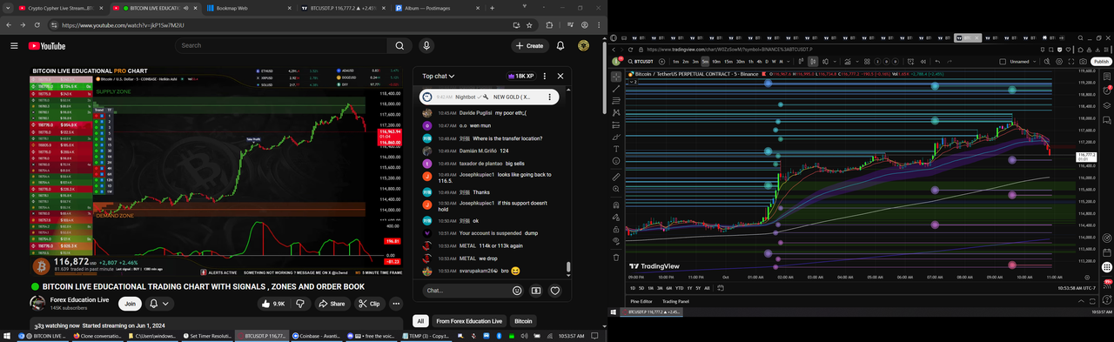Open the Unnamed layout dropdown arrow
This screenshot has height=342, width=1114.
pyautogui.click(x=1034, y=61)
